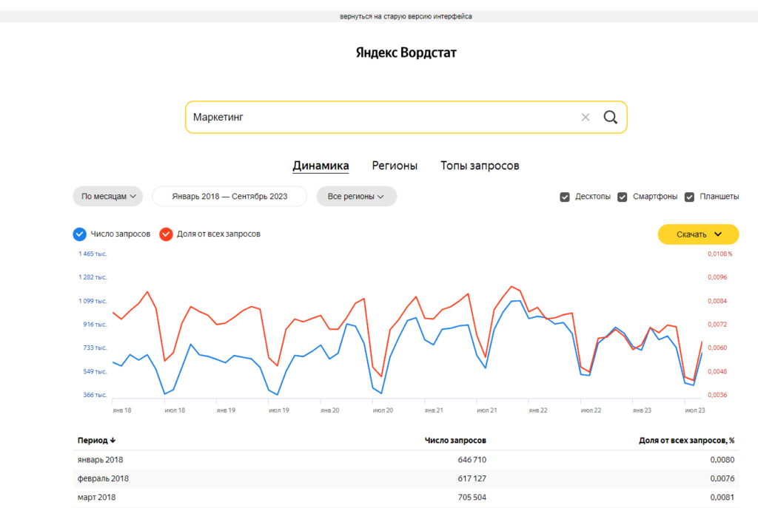Open the По месяцам dropdown
This screenshot has height=508, width=758.
[108, 196]
